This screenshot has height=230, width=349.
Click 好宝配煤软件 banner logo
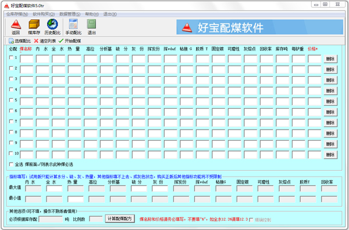187,27
